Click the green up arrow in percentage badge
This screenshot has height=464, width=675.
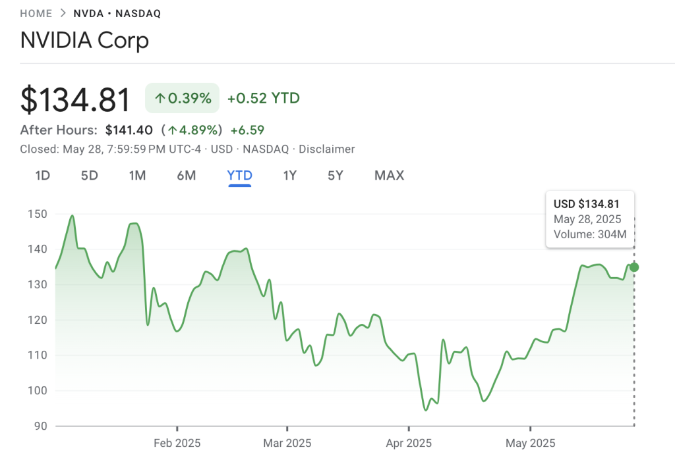[x=160, y=99]
